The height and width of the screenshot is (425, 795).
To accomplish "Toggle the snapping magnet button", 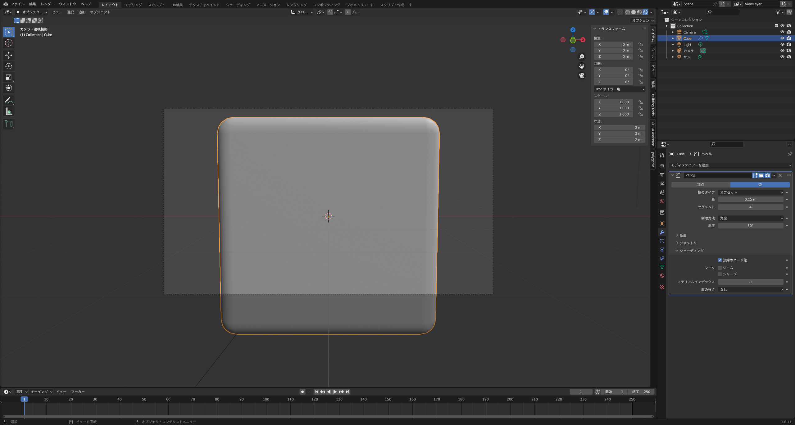I will [330, 12].
